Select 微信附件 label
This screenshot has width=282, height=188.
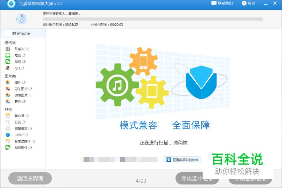click(21, 148)
